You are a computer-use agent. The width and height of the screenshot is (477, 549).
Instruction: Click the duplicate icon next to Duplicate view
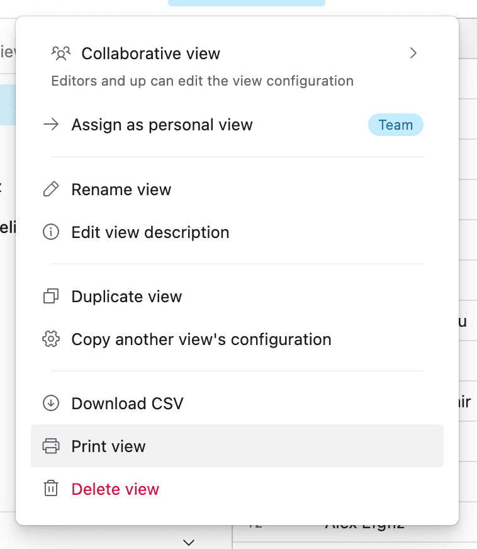pos(50,297)
